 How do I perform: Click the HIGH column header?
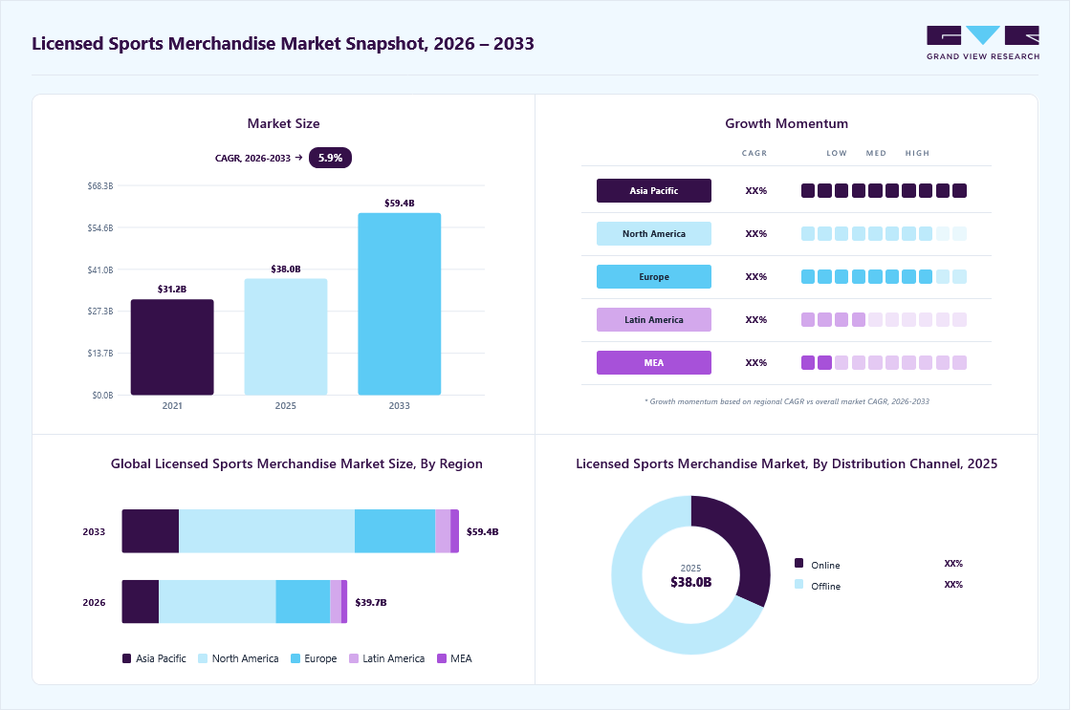tap(917, 154)
